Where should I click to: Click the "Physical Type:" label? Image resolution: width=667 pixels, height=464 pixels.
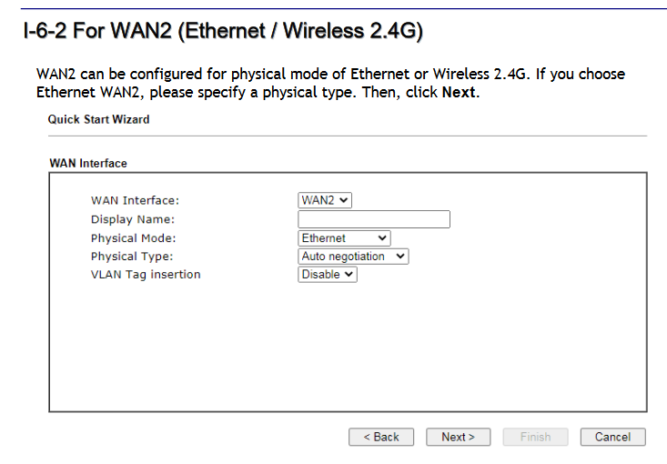pyautogui.click(x=131, y=257)
